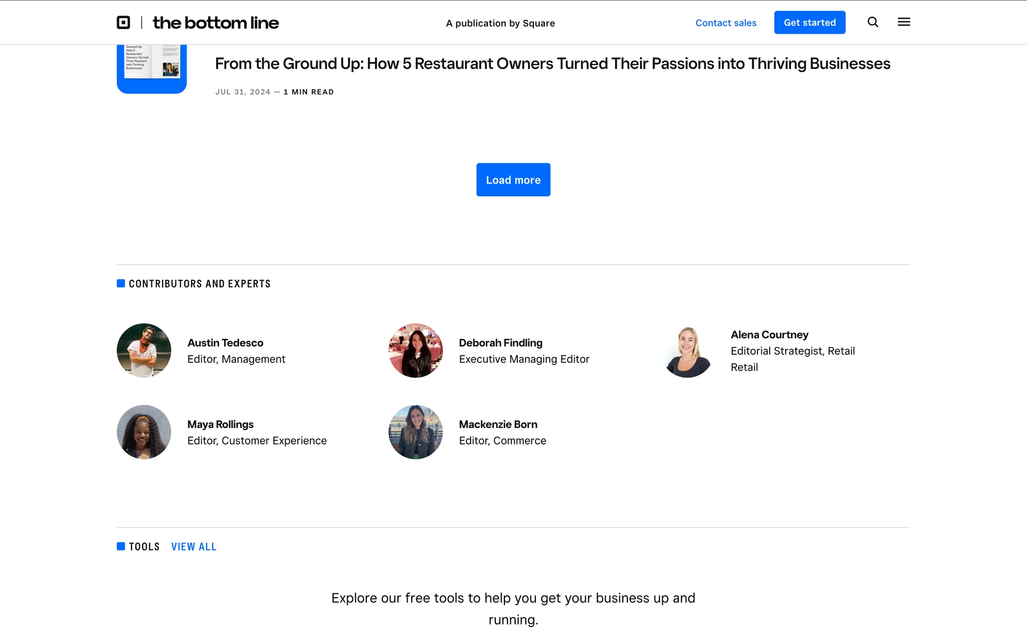Click the restaurant guide article thumbnail

[152, 68]
